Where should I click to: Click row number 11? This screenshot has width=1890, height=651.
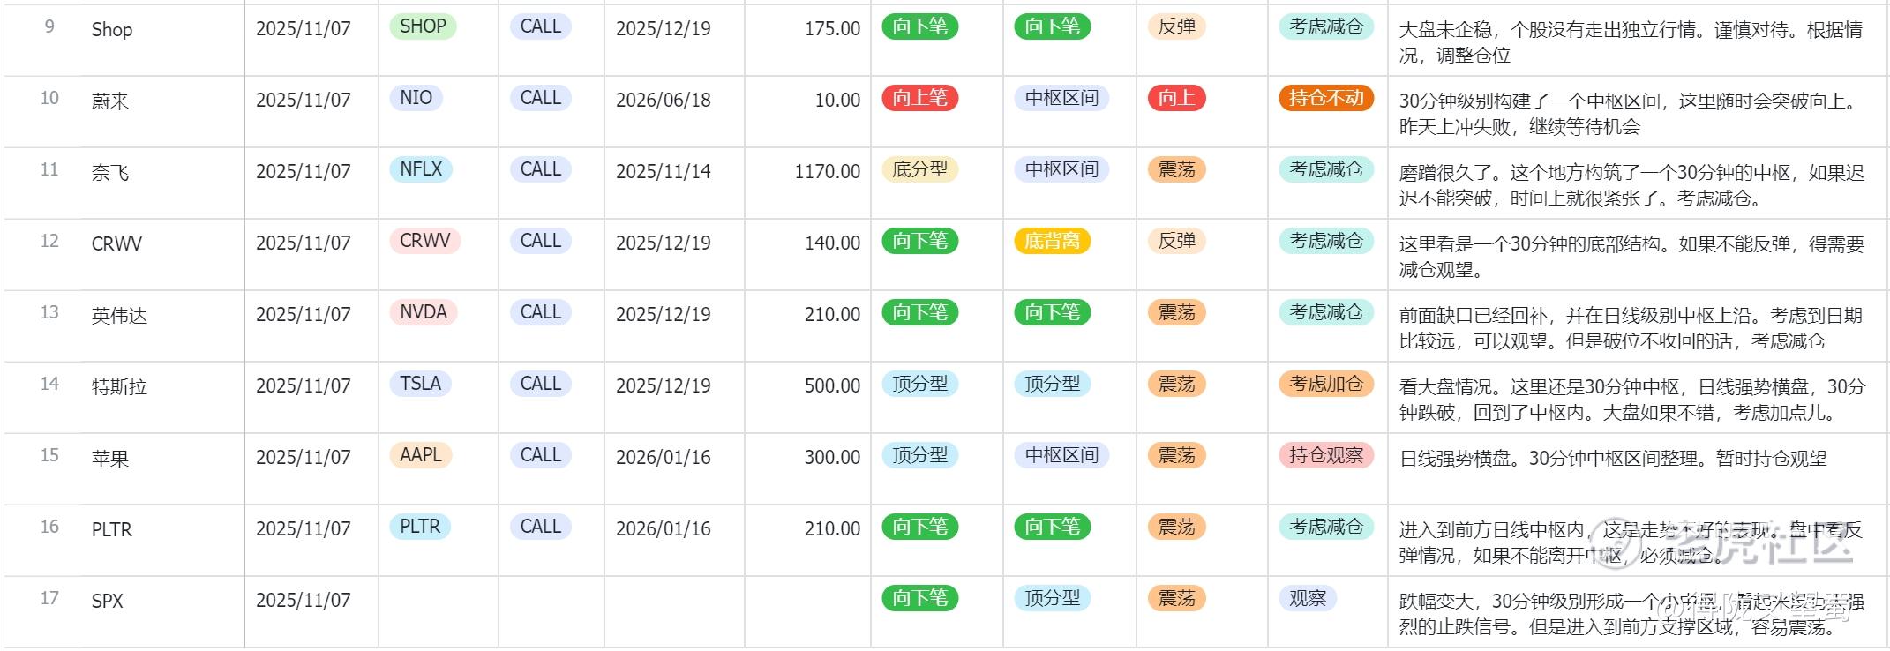[x=49, y=169]
